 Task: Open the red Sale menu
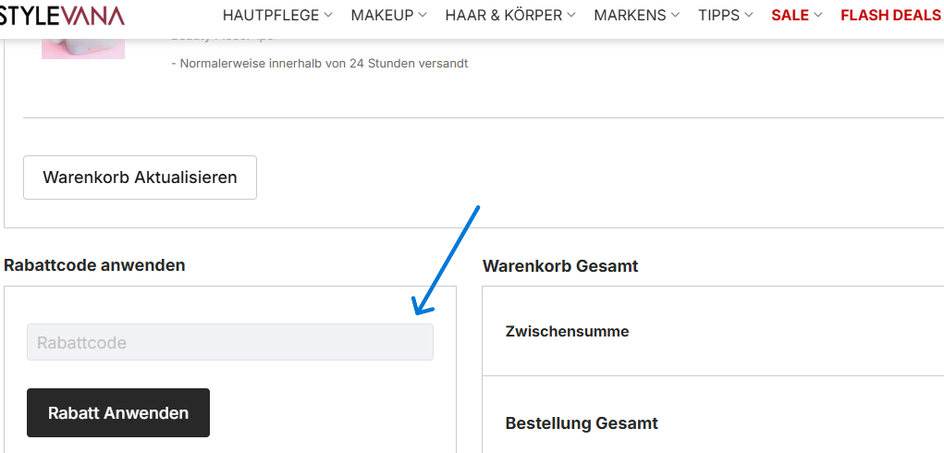(790, 15)
